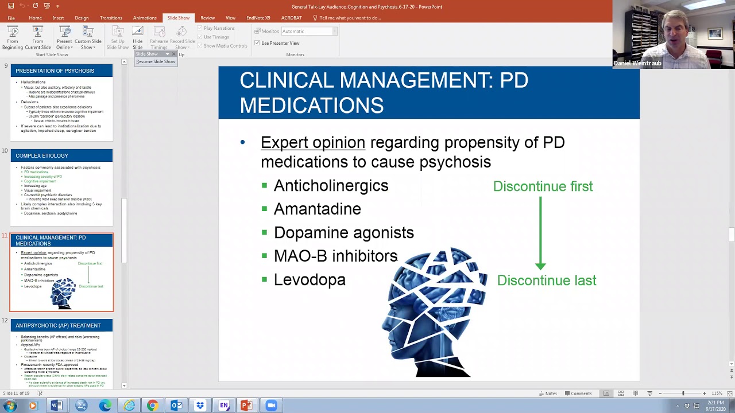The height and width of the screenshot is (413, 735).
Task: Select Complex Etiology slide thumbnail
Action: tap(61, 188)
